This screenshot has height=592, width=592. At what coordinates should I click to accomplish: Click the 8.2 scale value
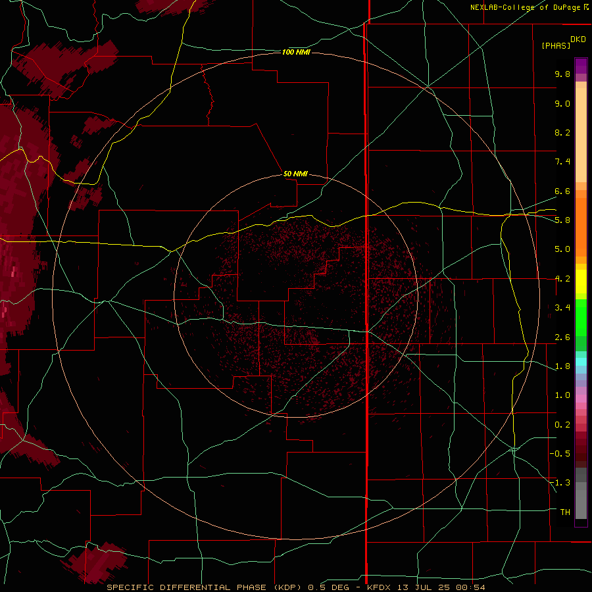[x=562, y=132]
